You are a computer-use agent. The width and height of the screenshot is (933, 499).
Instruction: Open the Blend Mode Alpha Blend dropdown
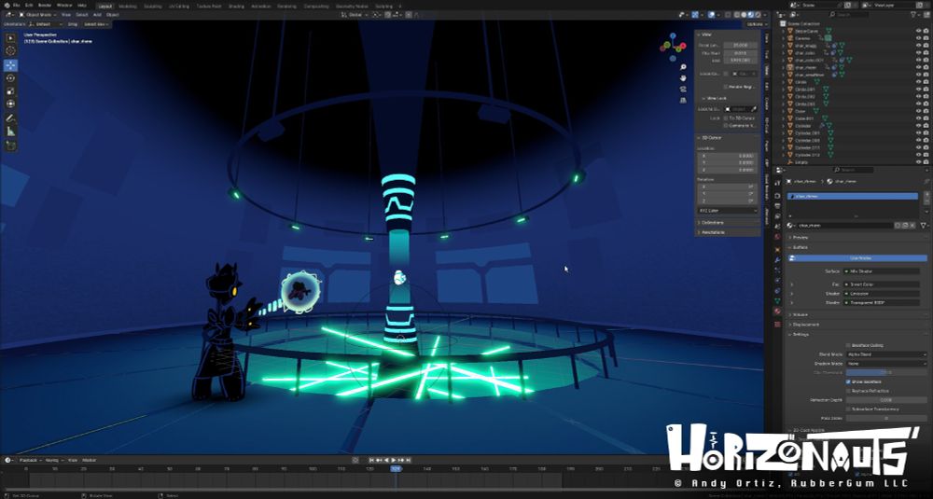[886, 354]
